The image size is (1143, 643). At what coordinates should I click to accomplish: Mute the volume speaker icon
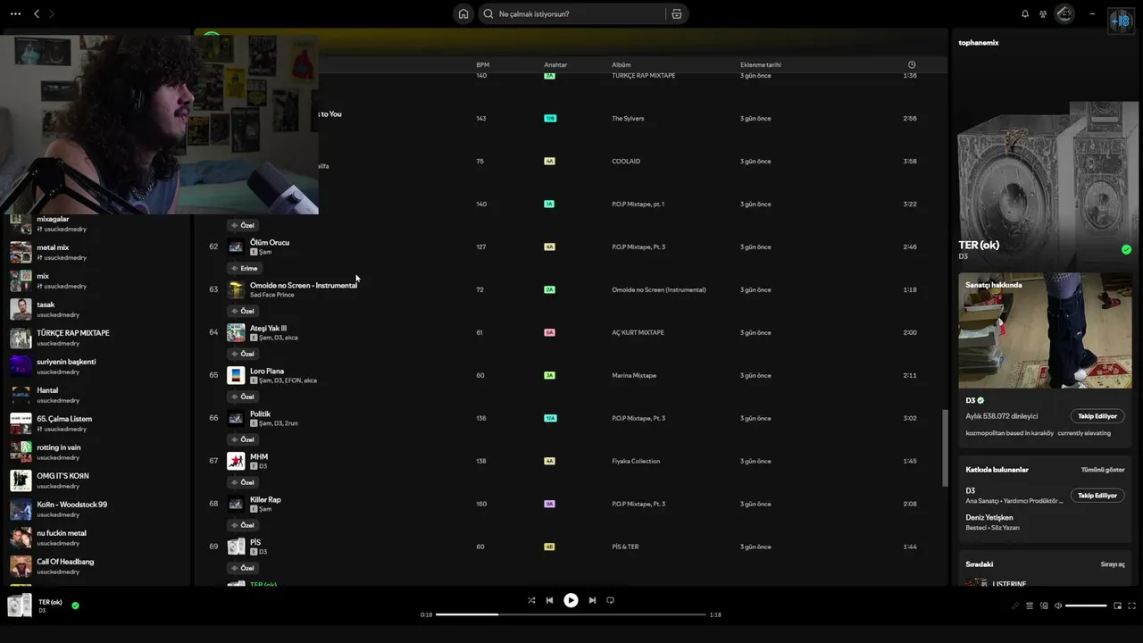pyautogui.click(x=1058, y=605)
